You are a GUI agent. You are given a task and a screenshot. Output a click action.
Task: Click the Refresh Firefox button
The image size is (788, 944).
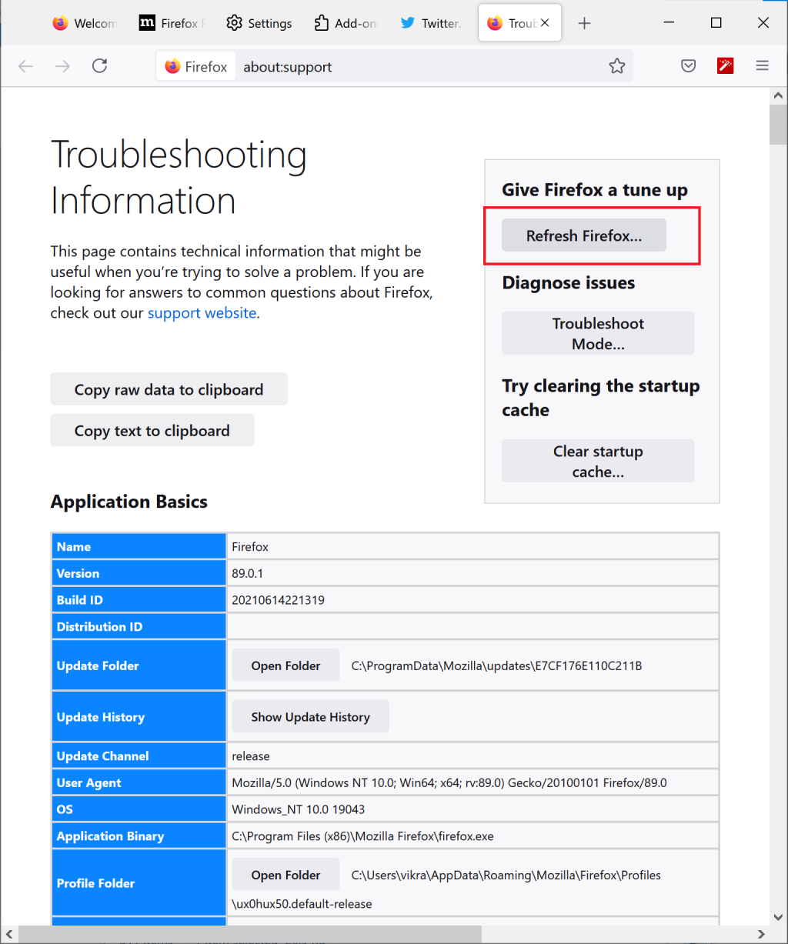coord(584,235)
